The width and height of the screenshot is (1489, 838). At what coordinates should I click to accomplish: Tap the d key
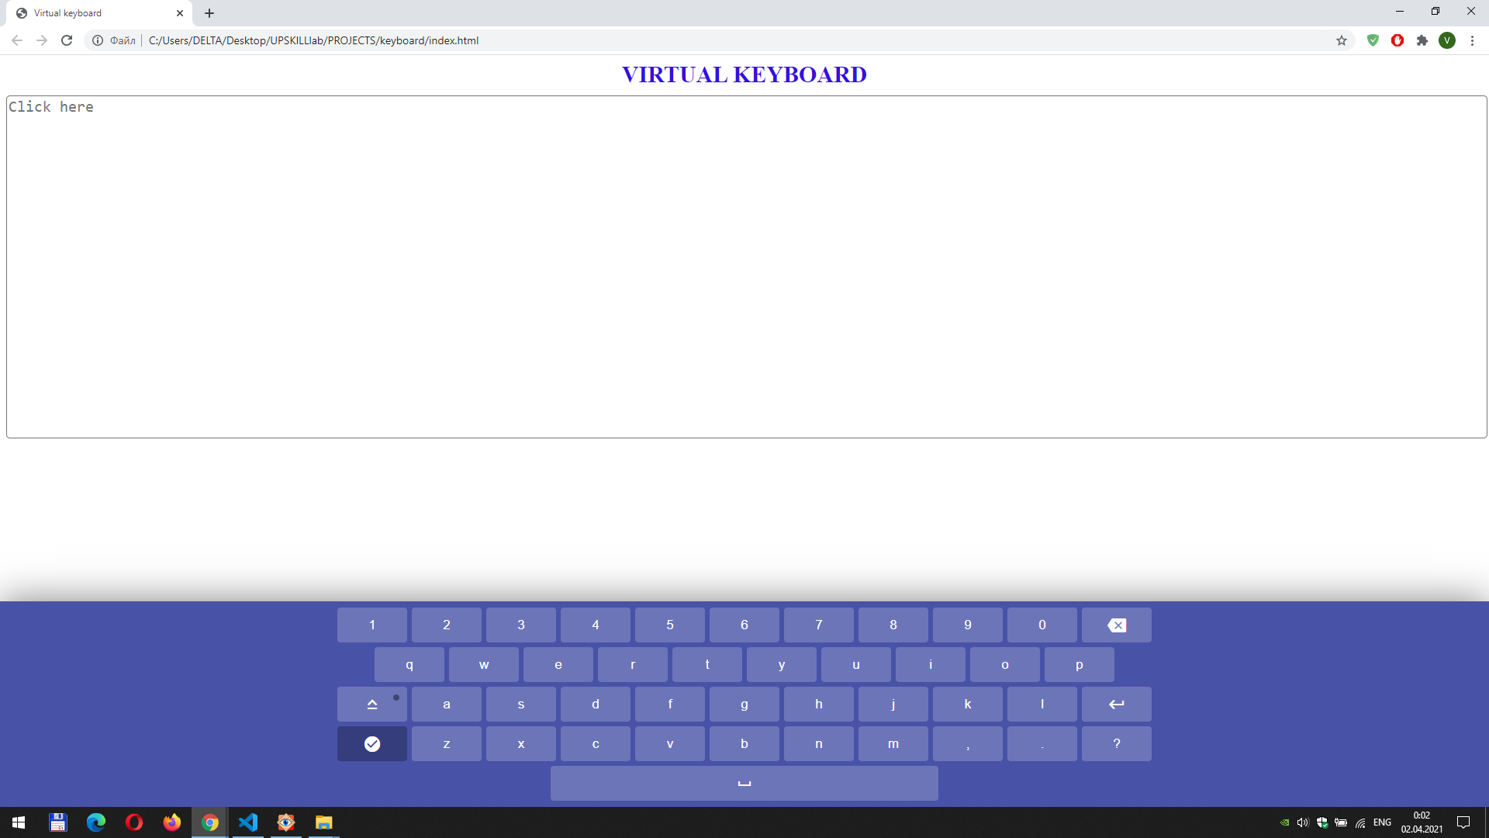(x=596, y=704)
